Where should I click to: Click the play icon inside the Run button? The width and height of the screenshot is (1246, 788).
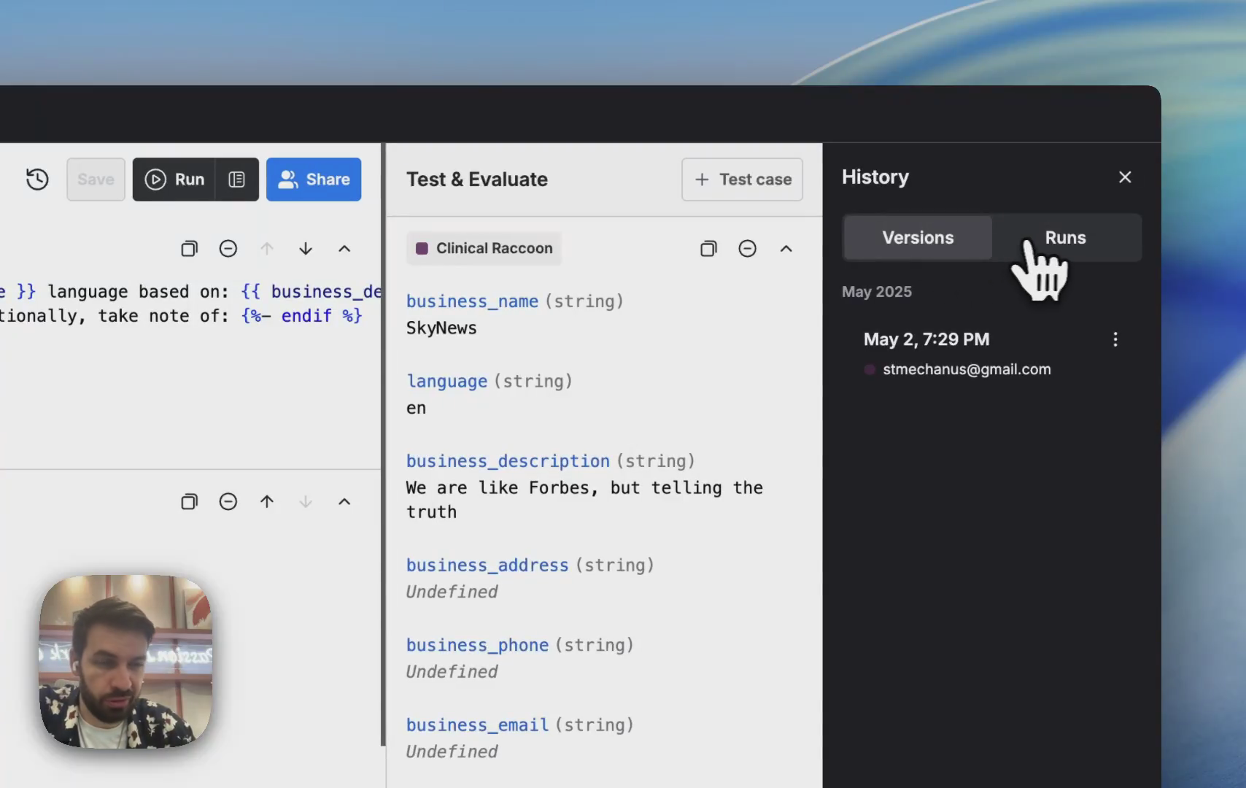(x=155, y=179)
